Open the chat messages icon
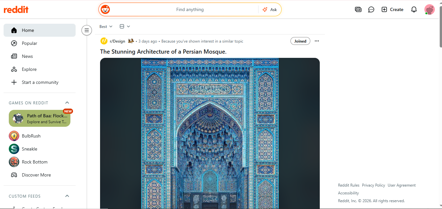The width and height of the screenshot is (442, 209). (x=371, y=9)
